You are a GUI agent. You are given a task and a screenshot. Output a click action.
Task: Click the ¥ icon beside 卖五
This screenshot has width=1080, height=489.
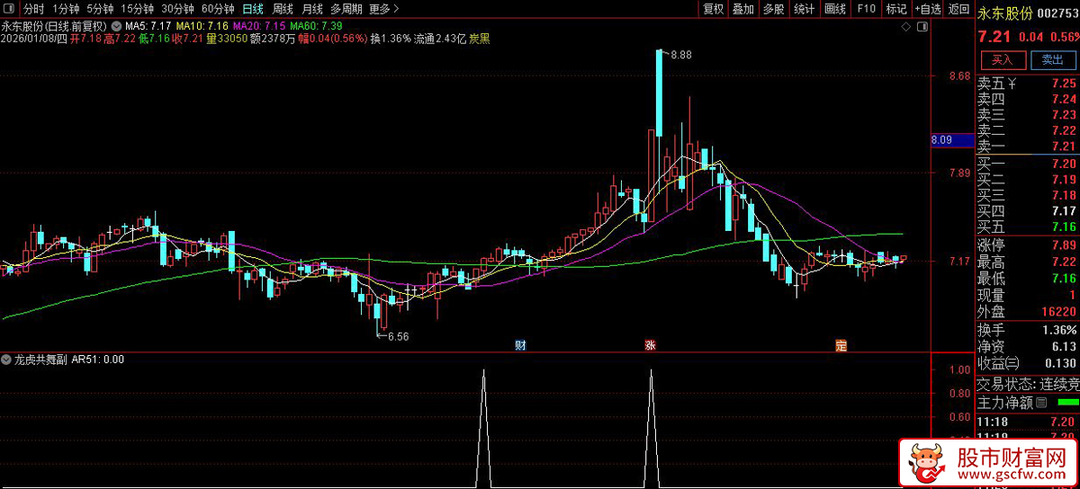pyautogui.click(x=1012, y=84)
